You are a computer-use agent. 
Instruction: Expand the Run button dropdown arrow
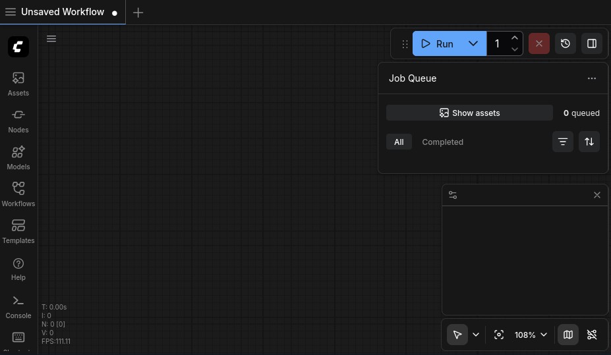point(473,43)
